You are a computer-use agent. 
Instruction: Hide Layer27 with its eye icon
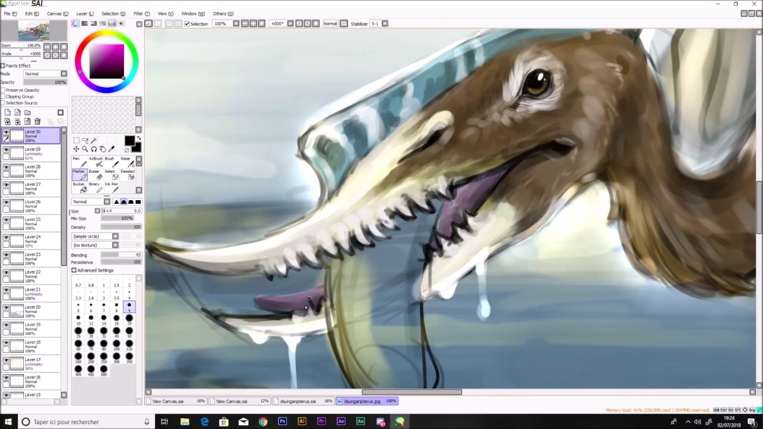6,185
